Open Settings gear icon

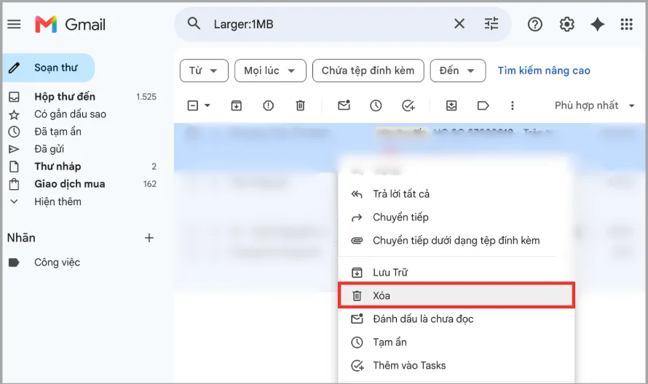[x=566, y=24]
